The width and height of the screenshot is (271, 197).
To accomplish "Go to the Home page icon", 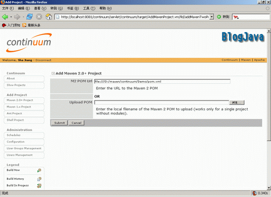I will tap(49, 17).
